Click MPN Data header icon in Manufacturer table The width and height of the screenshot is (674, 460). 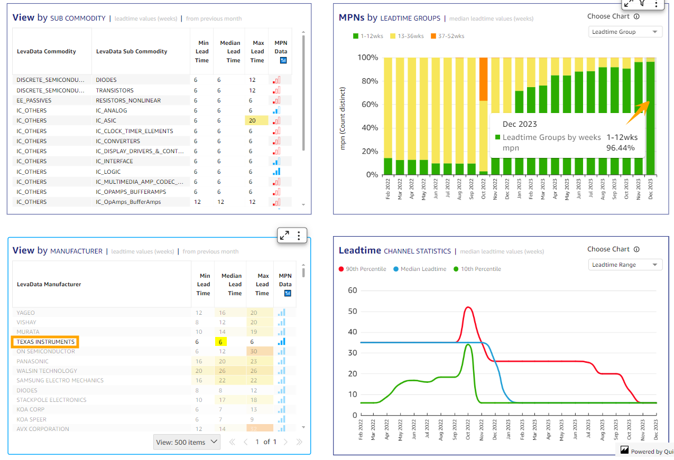click(288, 294)
